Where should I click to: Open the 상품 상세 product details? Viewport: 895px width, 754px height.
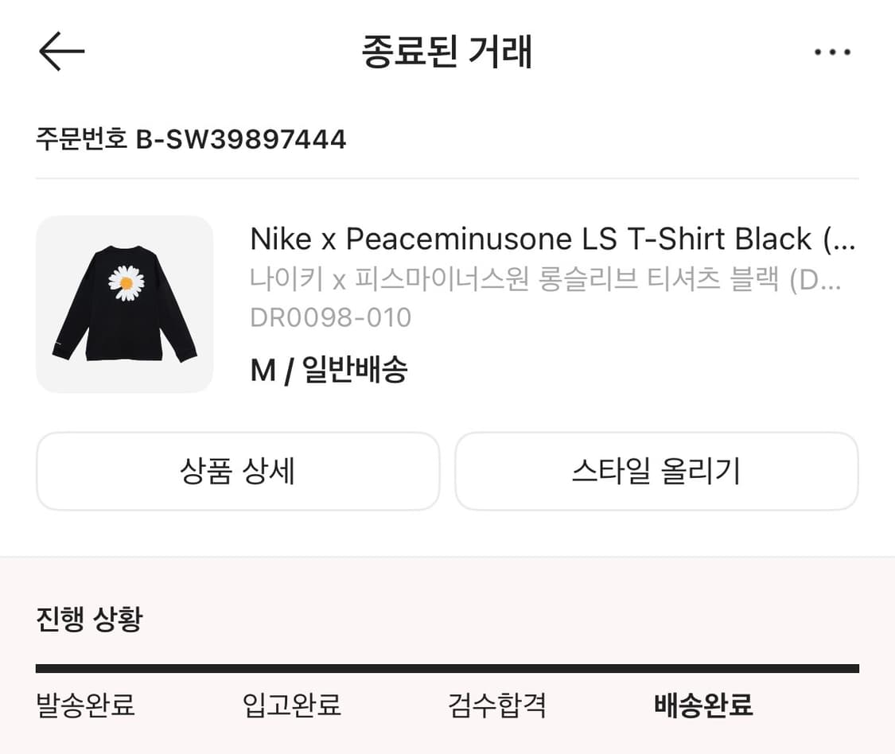click(237, 471)
